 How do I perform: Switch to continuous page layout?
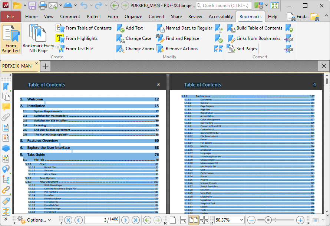[183, 220]
